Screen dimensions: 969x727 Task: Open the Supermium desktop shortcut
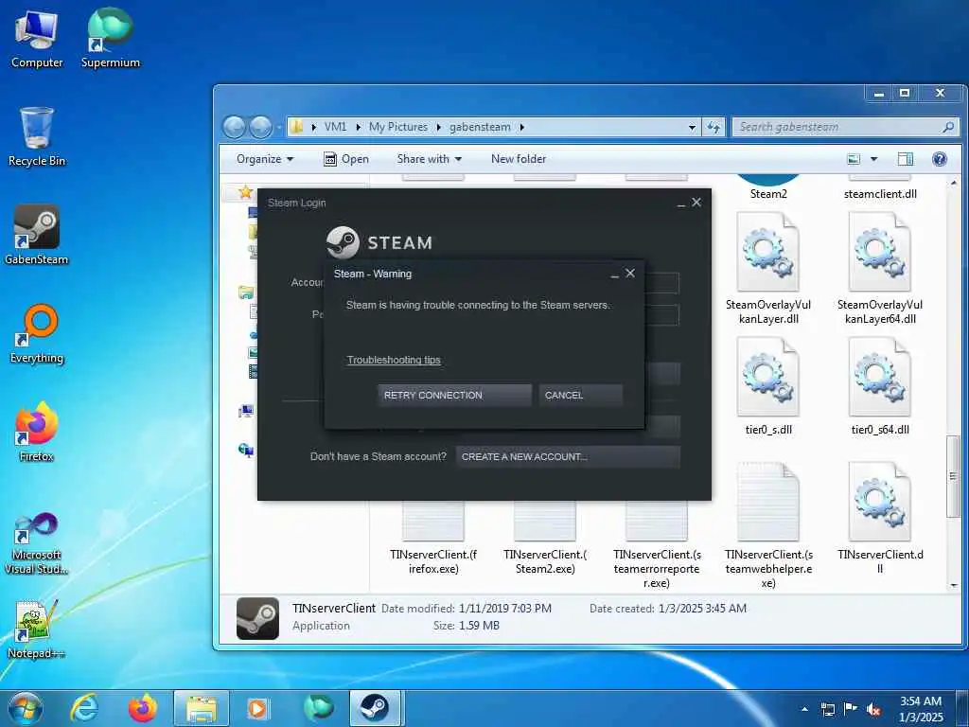click(110, 39)
